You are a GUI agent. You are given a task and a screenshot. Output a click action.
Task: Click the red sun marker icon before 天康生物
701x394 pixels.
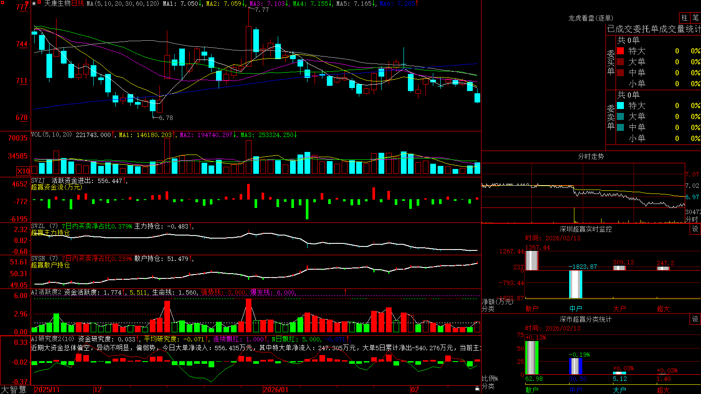click(x=39, y=3)
